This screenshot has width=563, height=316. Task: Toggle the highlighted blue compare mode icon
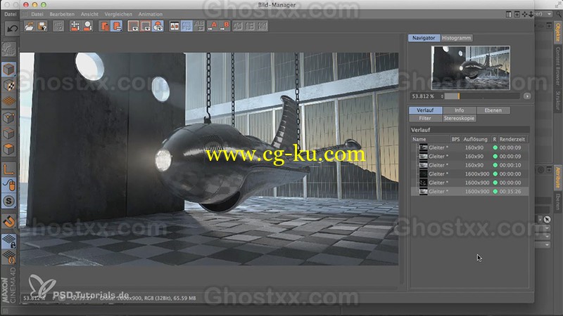tap(186, 26)
